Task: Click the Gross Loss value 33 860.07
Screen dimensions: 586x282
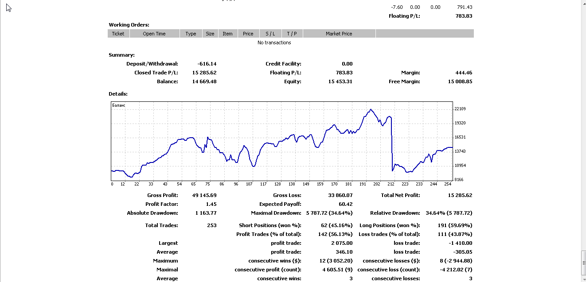Action: pos(340,195)
